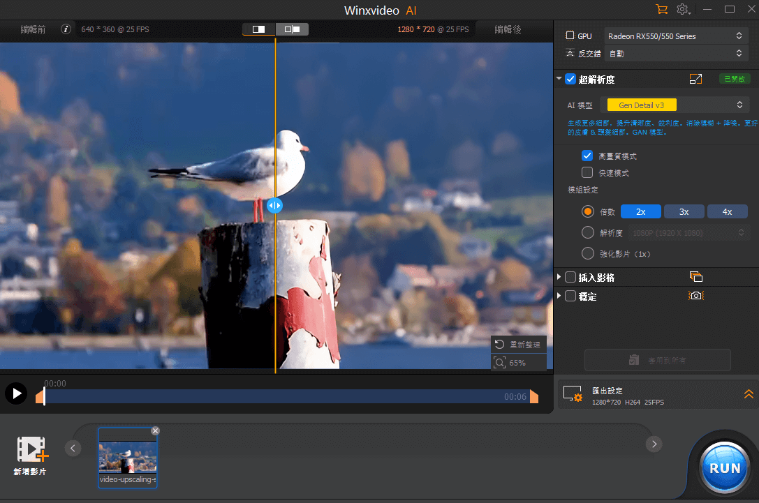759x503 pixels.
Task: Enable the 快速模式 checkbox
Action: coord(587,172)
